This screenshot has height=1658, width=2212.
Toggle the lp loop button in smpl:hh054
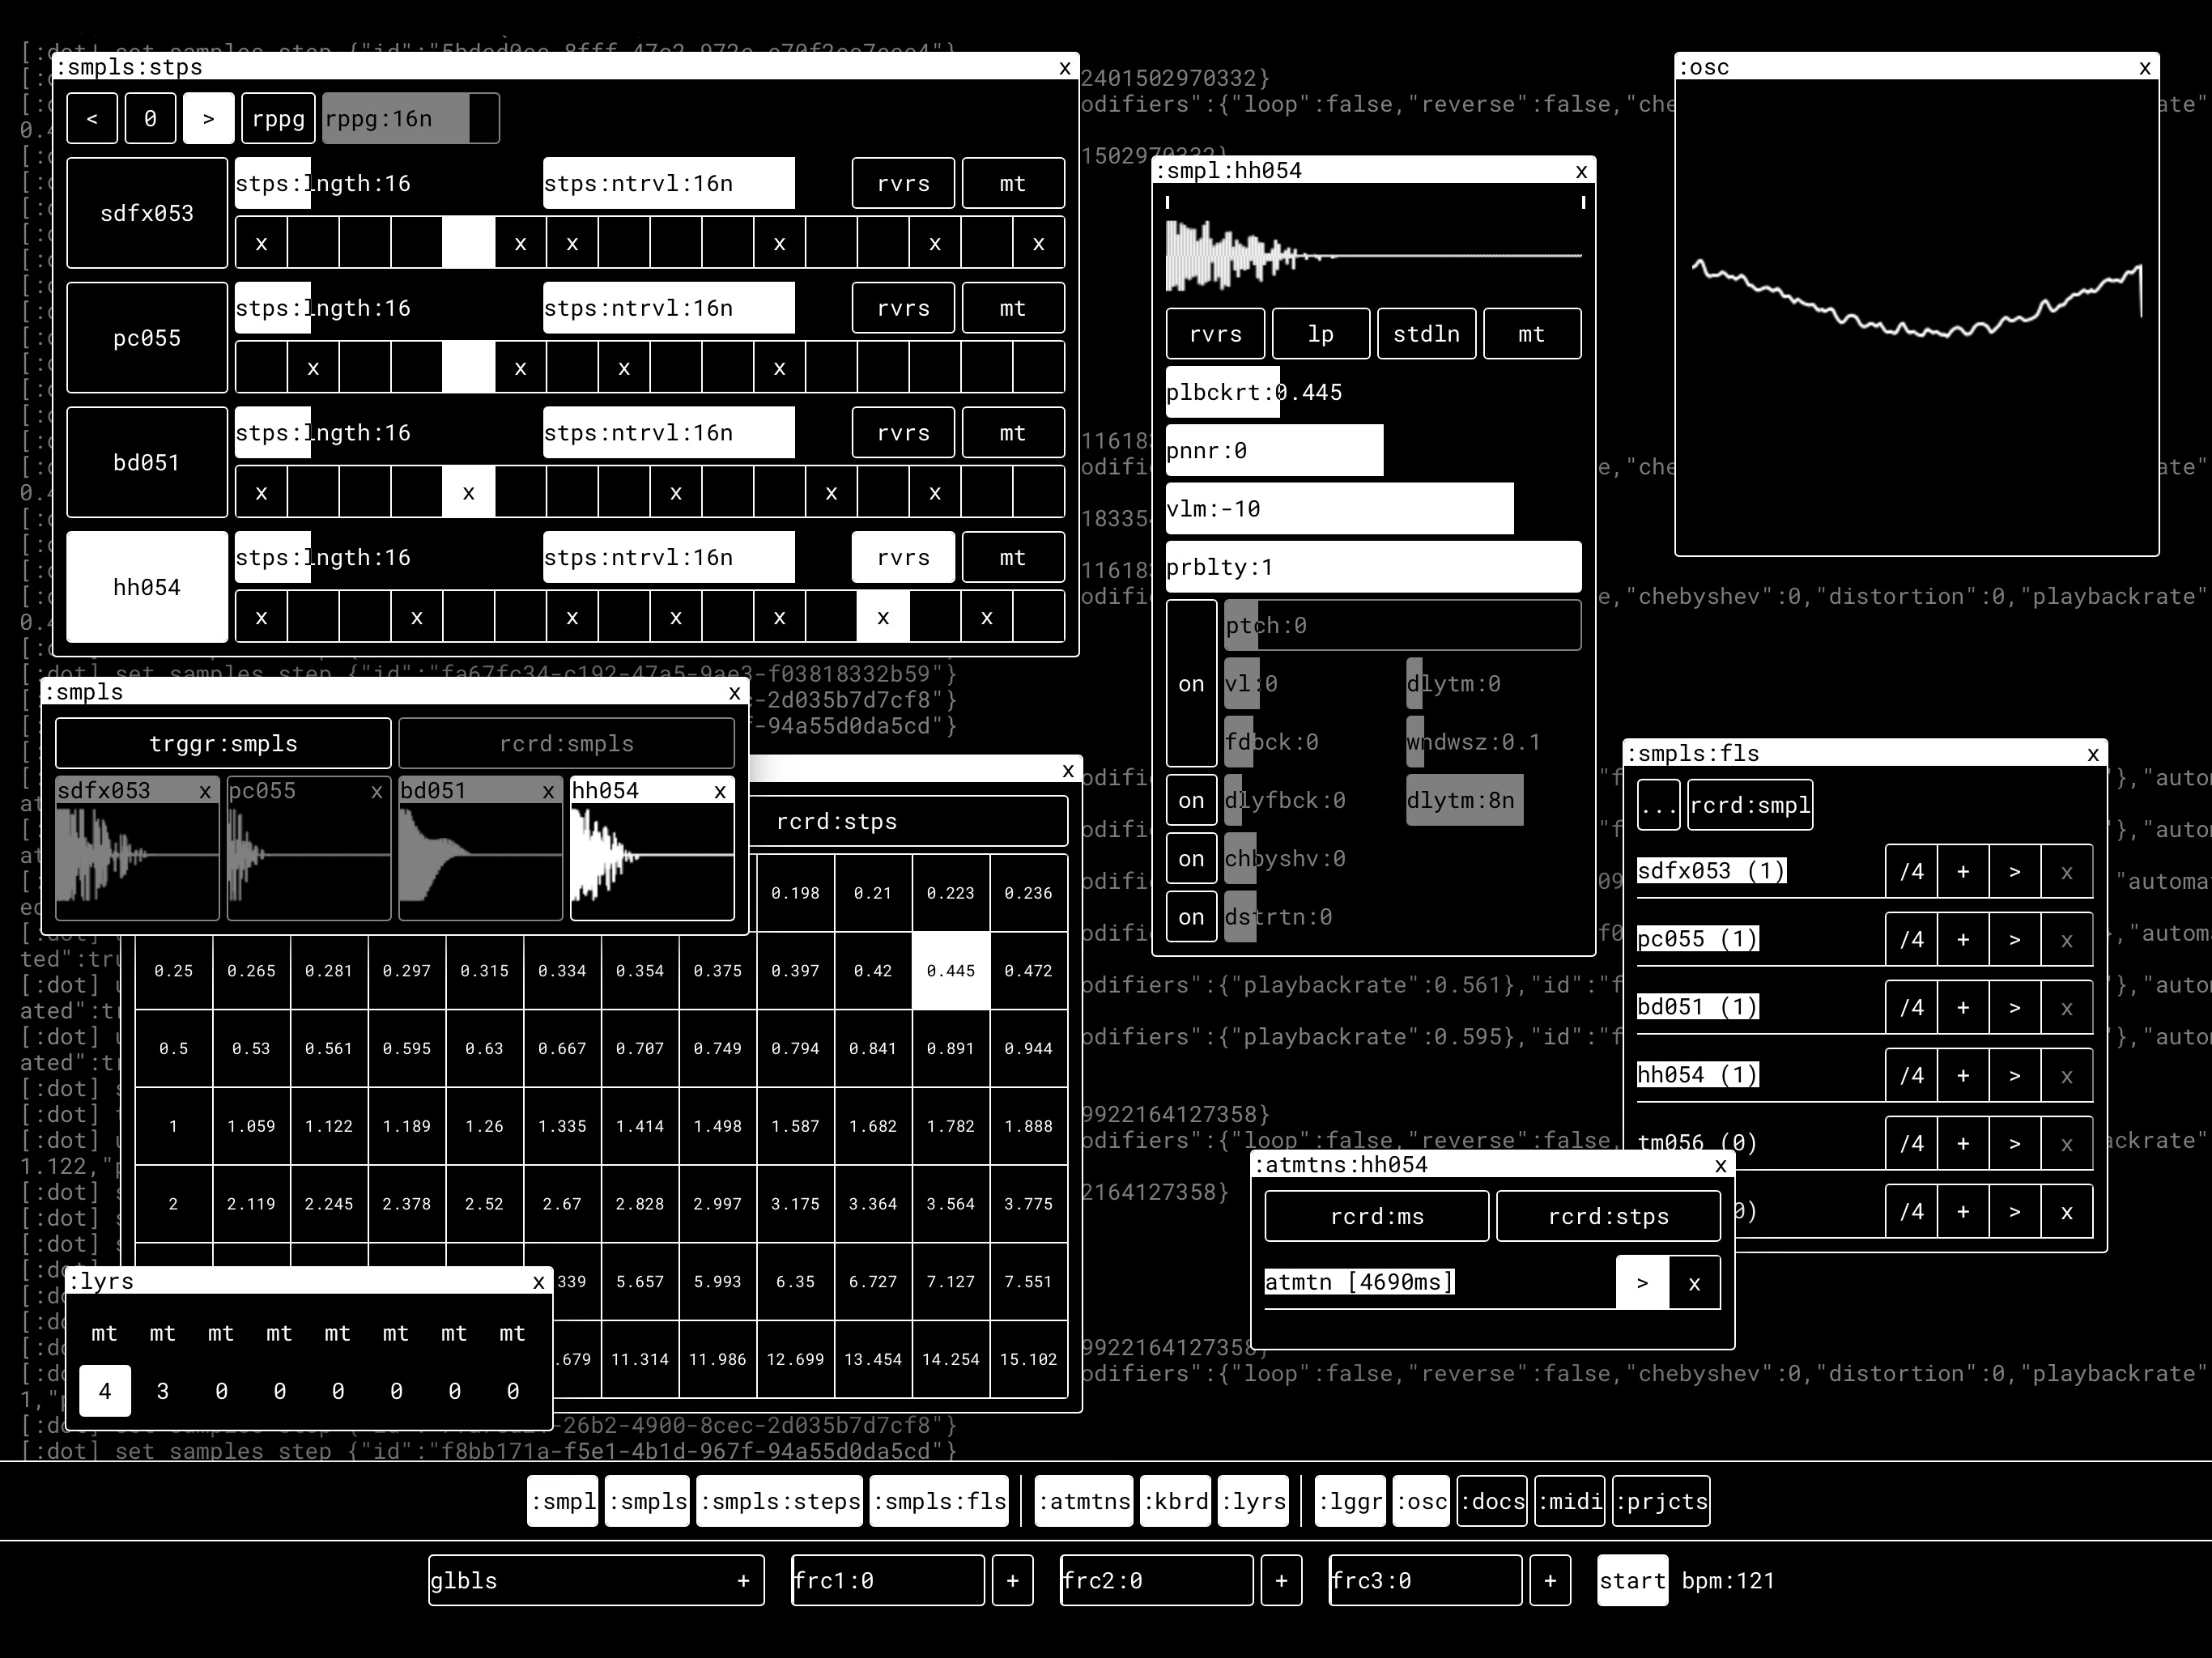(1321, 334)
